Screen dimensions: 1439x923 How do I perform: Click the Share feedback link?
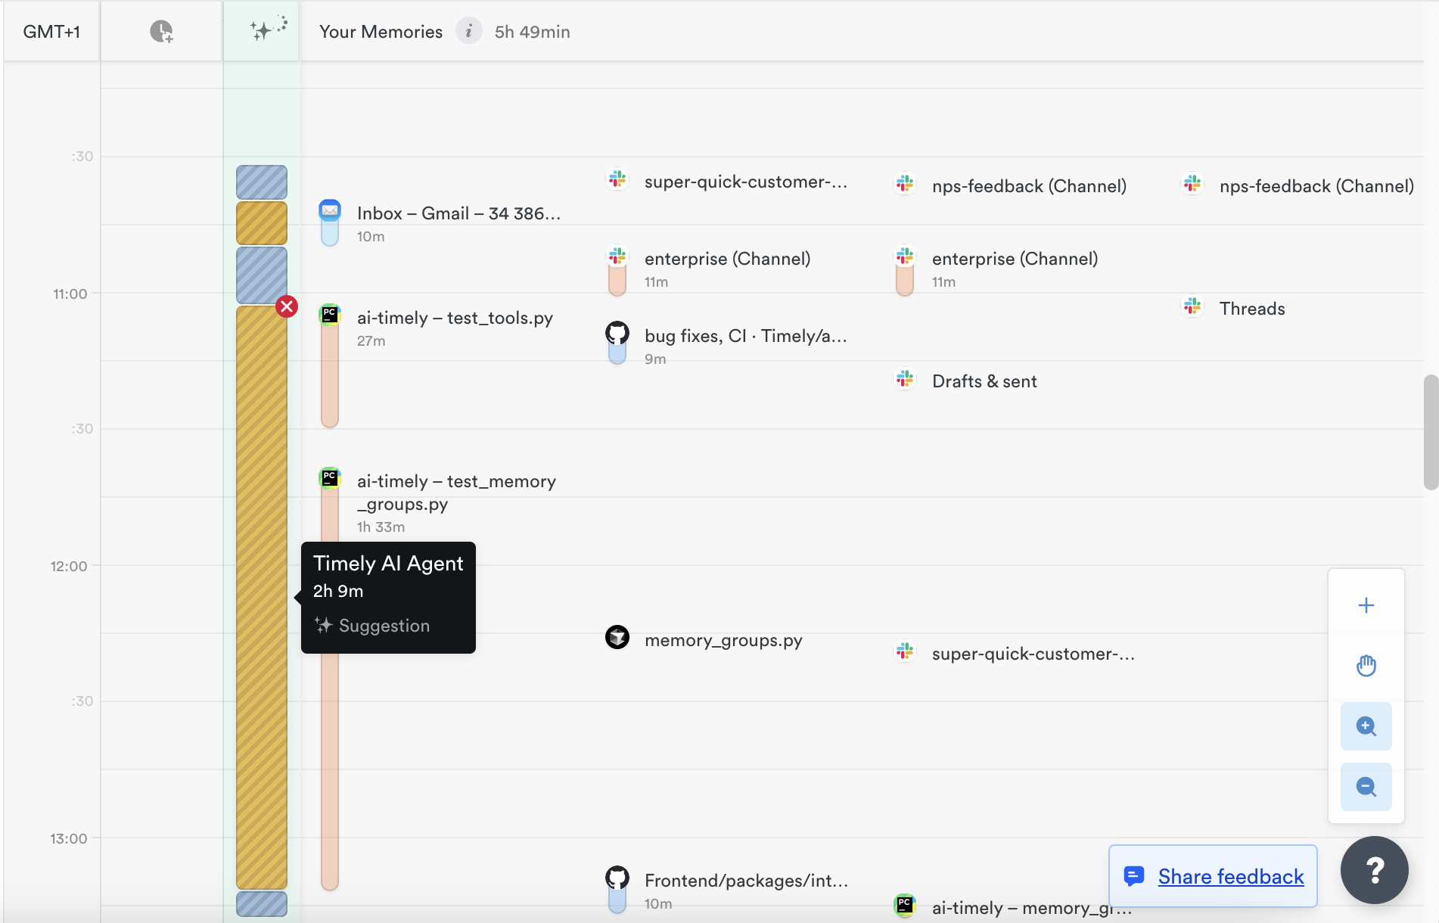coord(1230,876)
